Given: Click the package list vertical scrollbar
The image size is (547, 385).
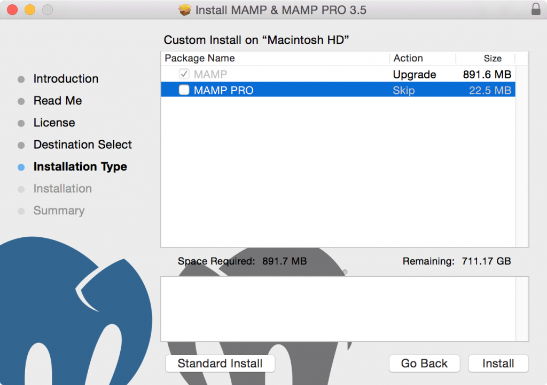Looking at the screenshot, I should (522, 156).
